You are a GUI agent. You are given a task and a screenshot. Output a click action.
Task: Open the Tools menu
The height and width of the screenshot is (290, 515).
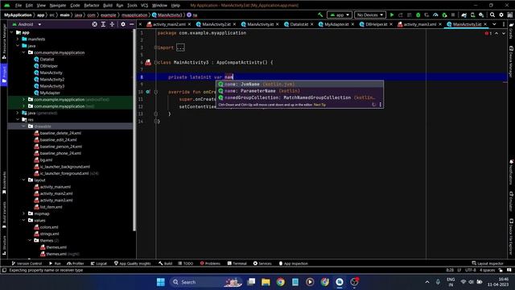(x=132, y=6)
